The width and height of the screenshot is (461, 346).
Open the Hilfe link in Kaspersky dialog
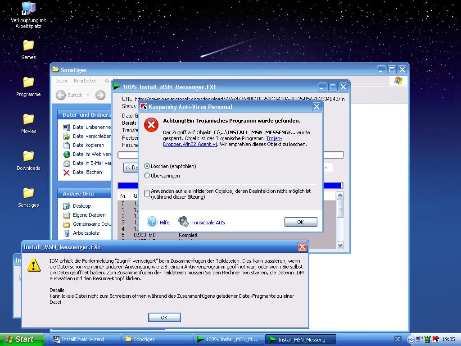165,223
